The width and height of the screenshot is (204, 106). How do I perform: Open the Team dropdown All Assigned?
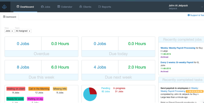tap(23, 31)
